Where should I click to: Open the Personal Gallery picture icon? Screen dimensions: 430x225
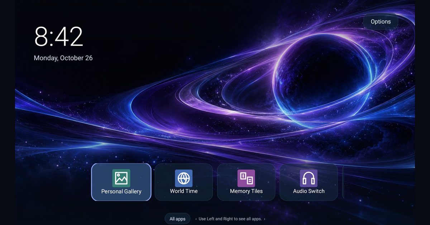[x=121, y=178]
